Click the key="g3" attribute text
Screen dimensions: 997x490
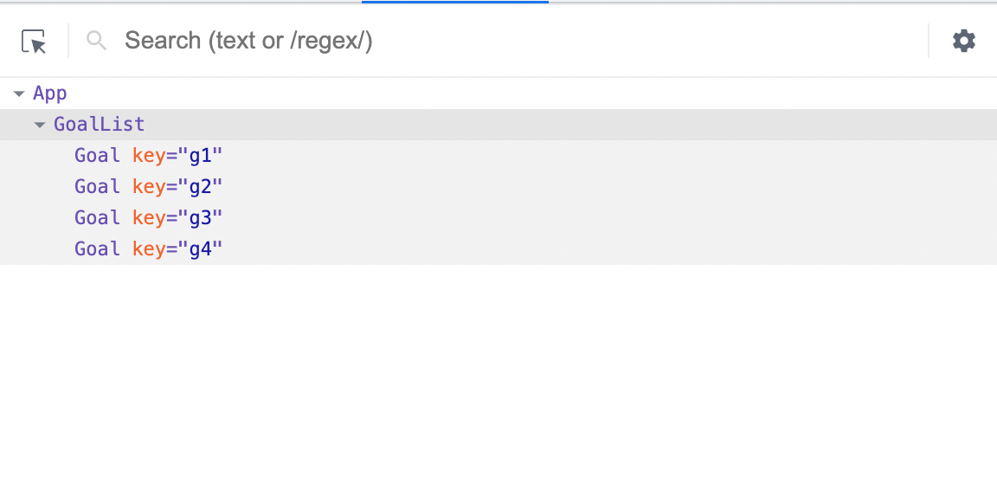(177, 217)
